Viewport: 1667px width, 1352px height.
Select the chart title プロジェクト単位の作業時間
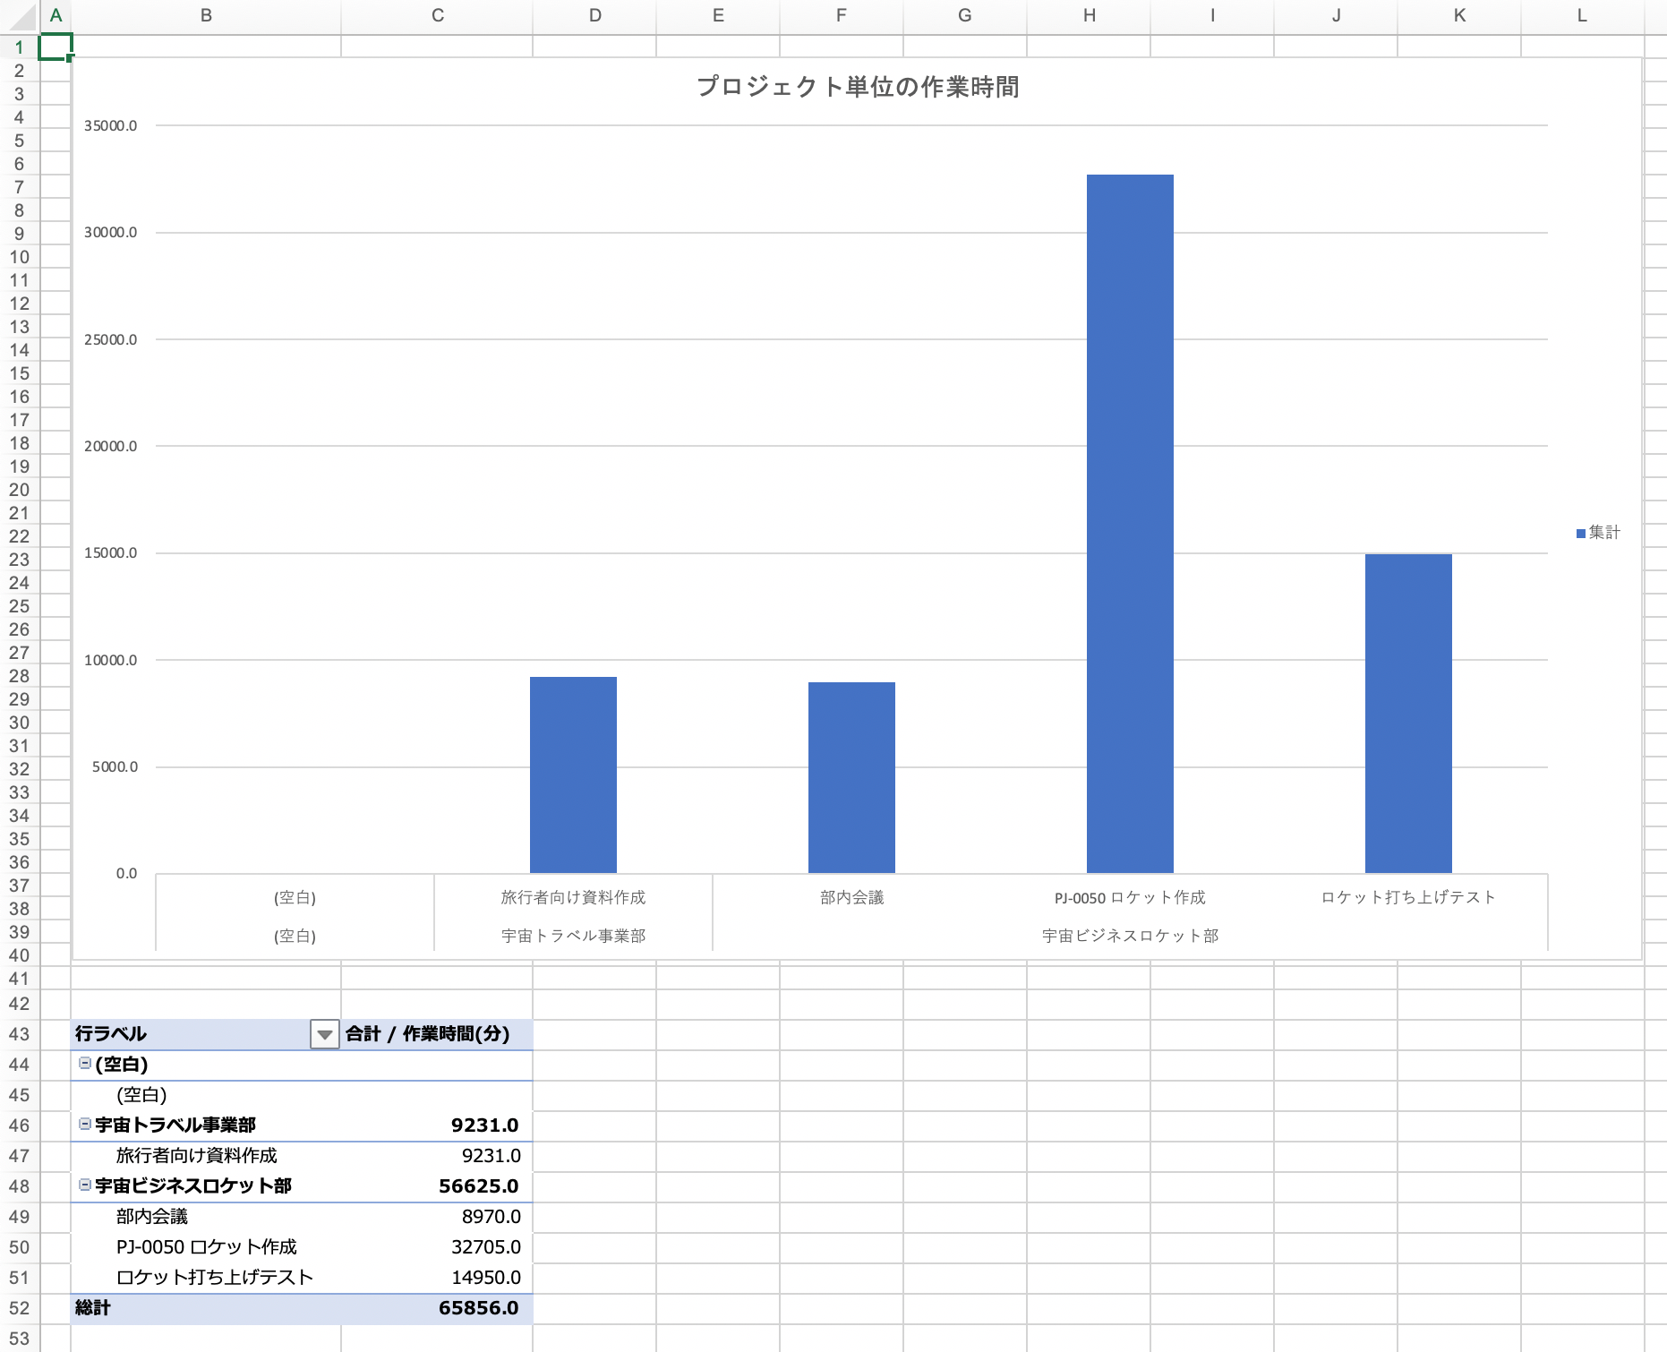[857, 87]
